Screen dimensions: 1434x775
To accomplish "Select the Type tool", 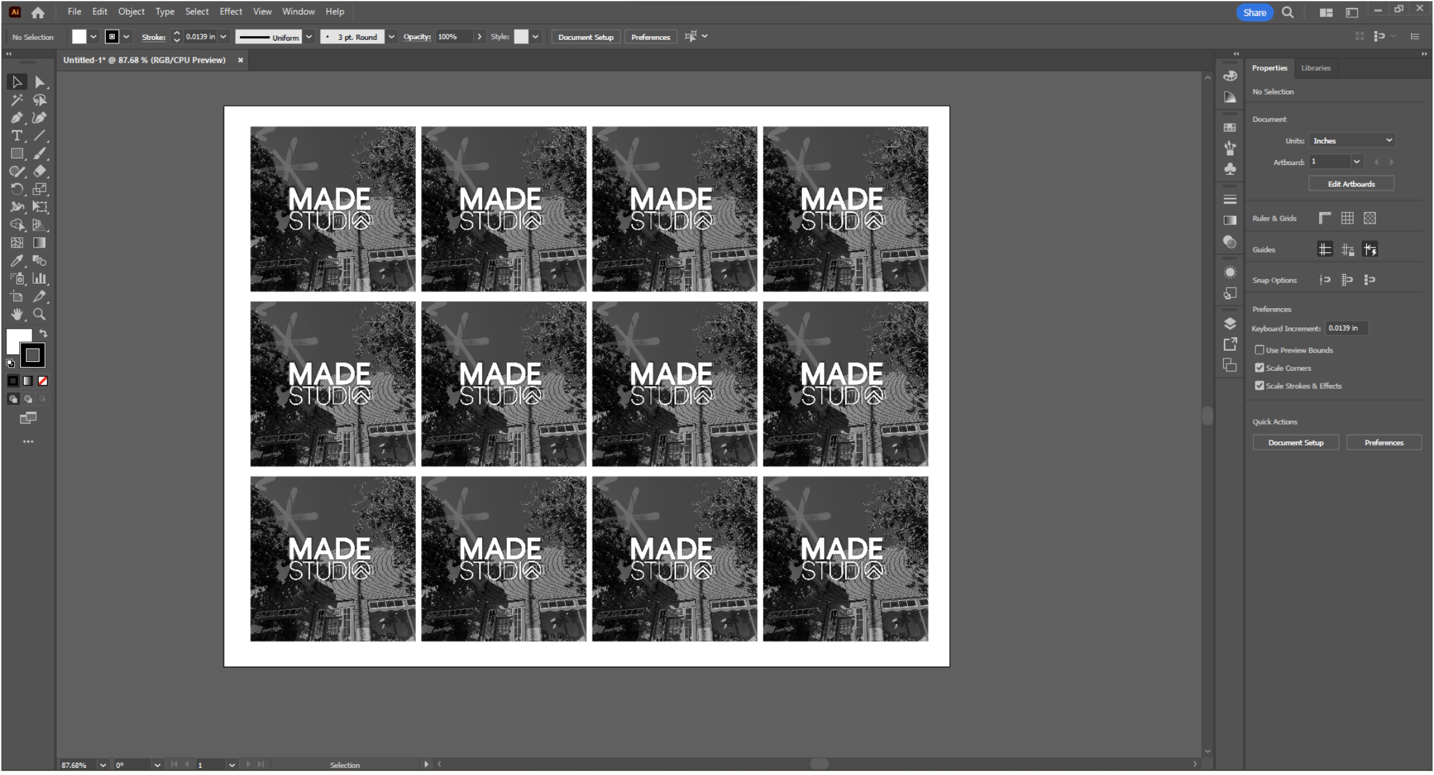I will pos(17,135).
